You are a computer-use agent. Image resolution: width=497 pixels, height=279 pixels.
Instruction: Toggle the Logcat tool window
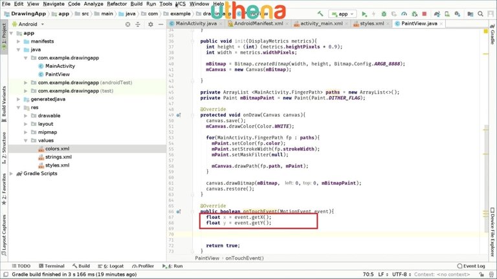pyautogui.click(x=113, y=265)
